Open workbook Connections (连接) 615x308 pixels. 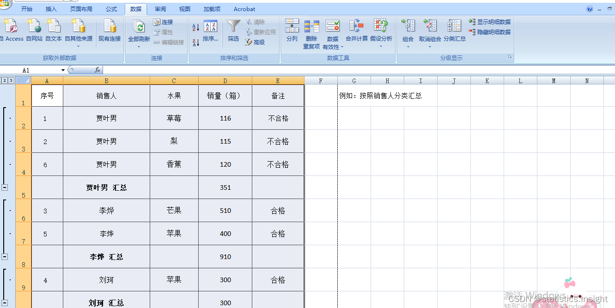point(163,22)
